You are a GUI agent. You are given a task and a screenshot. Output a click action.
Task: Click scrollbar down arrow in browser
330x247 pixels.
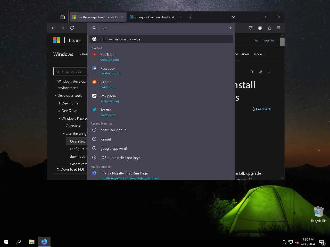coord(282,178)
